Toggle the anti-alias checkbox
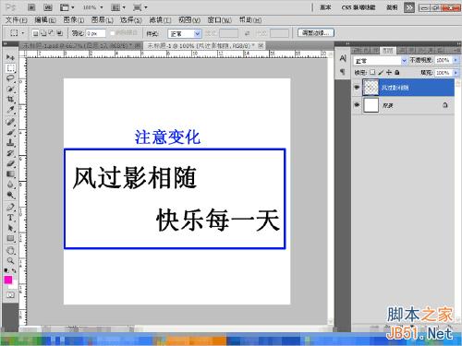The width and height of the screenshot is (462, 346). coord(112,33)
